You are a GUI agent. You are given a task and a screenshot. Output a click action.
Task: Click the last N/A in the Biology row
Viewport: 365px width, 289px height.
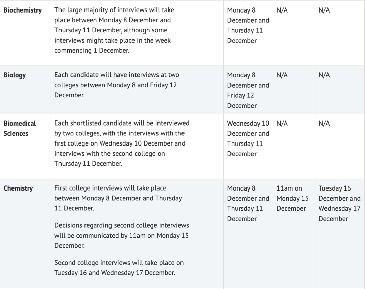[x=324, y=75]
